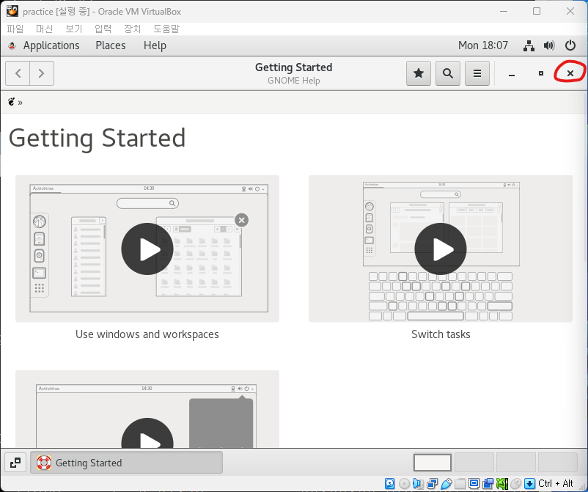Play the Use windows and workspaces video
This screenshot has height=492, width=588.
point(147,249)
